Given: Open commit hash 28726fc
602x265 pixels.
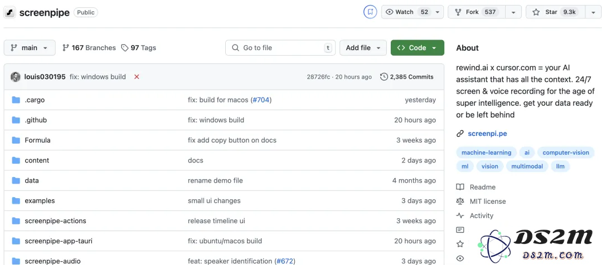Looking at the screenshot, I should click(x=318, y=77).
